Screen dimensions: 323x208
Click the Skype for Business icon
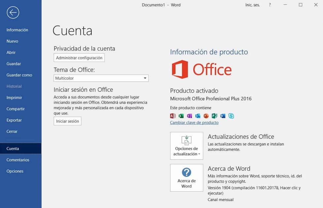pos(231,116)
